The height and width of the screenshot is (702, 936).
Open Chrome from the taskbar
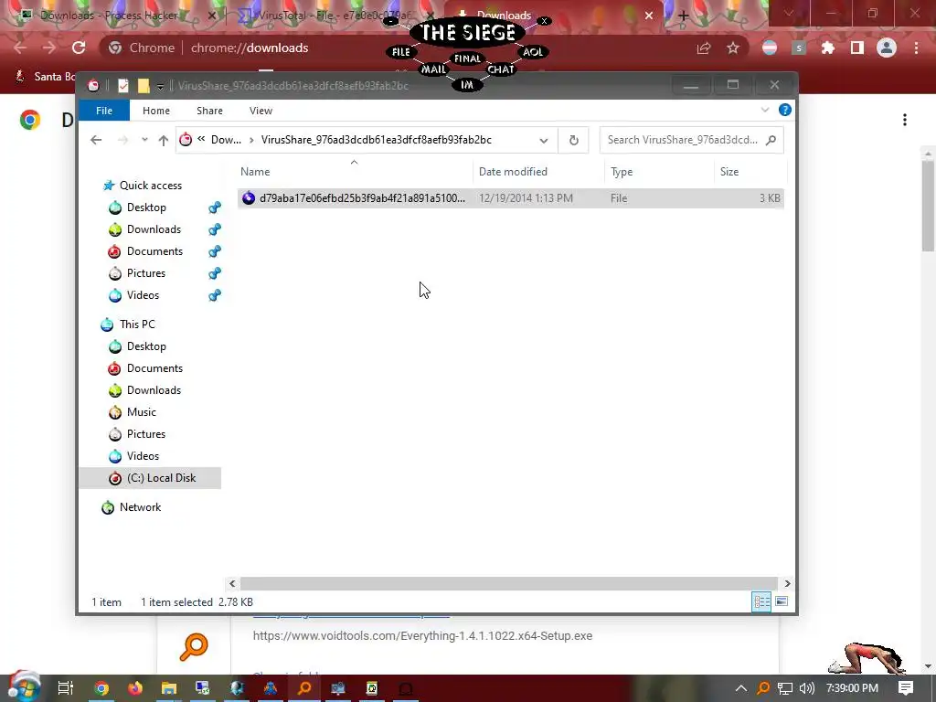coord(101,688)
